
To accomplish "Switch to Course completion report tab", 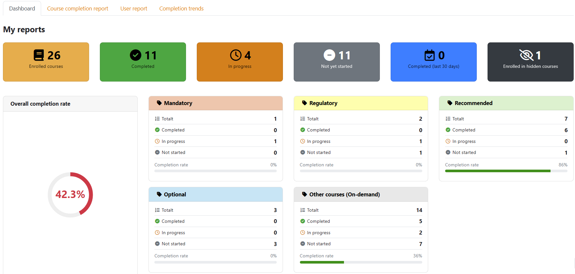I will coord(78,8).
